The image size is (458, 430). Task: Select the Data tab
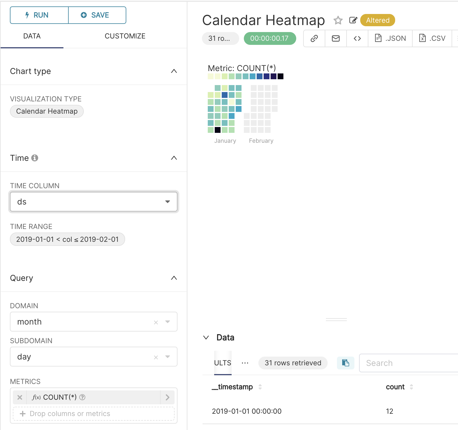(x=32, y=36)
